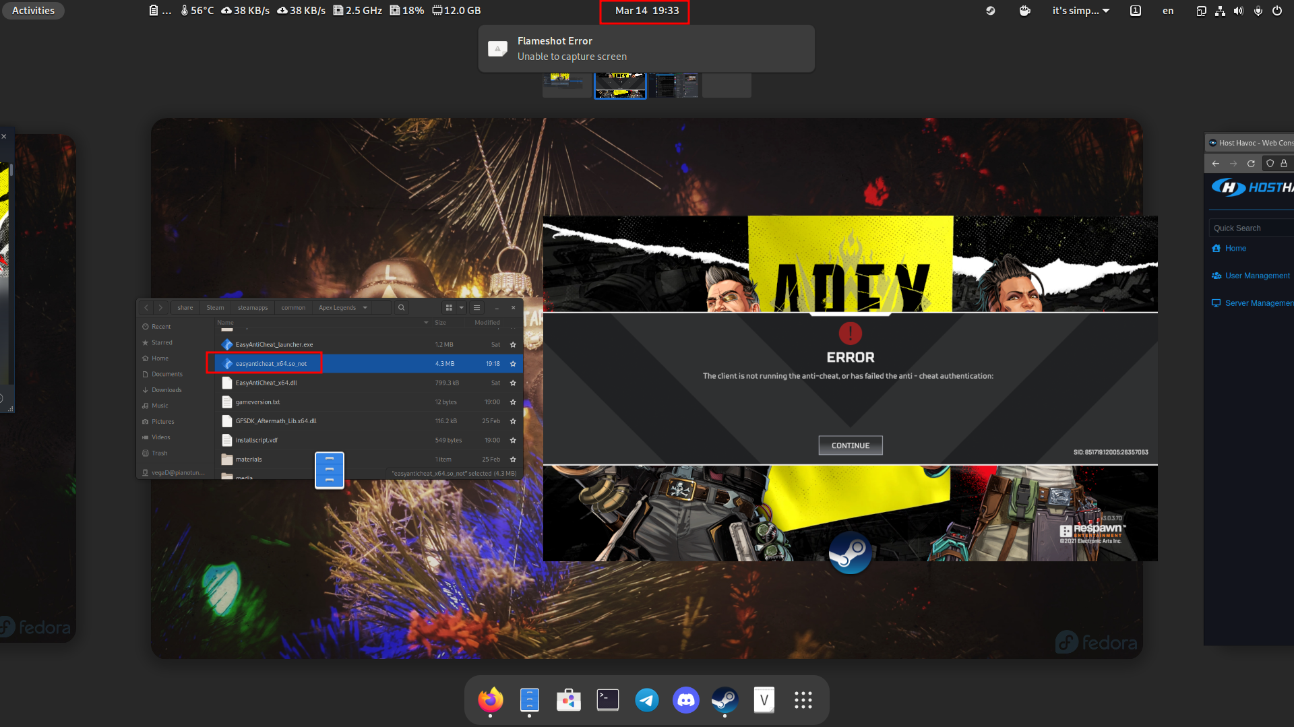Open view options dropdown arrow in Files
The image size is (1294, 727).
click(462, 308)
